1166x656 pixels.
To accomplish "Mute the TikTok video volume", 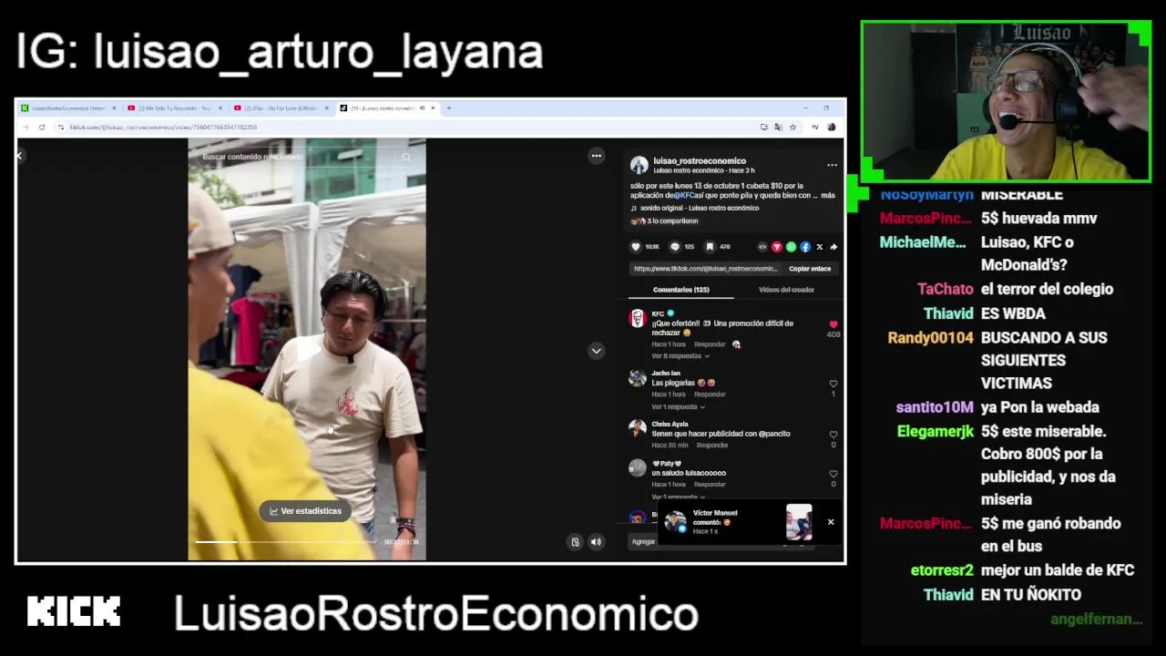I will point(596,542).
